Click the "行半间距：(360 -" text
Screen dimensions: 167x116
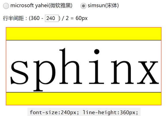[23, 18]
